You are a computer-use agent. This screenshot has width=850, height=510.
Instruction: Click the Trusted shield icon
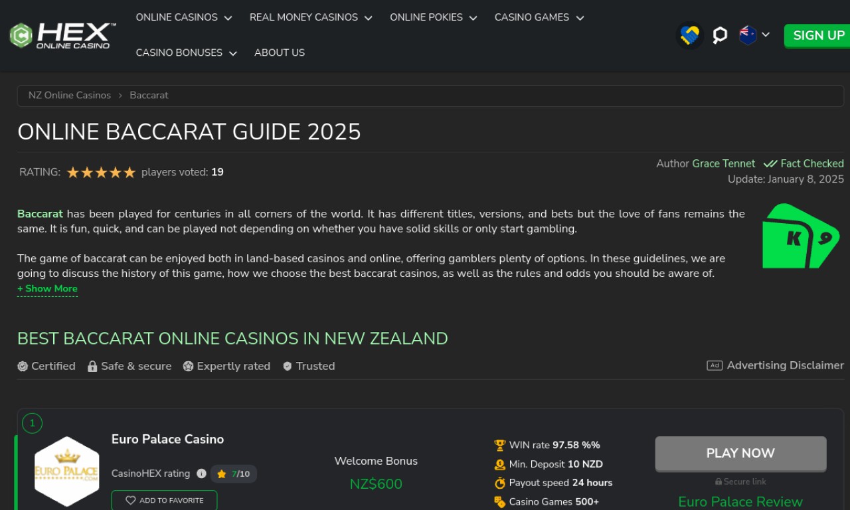point(288,366)
